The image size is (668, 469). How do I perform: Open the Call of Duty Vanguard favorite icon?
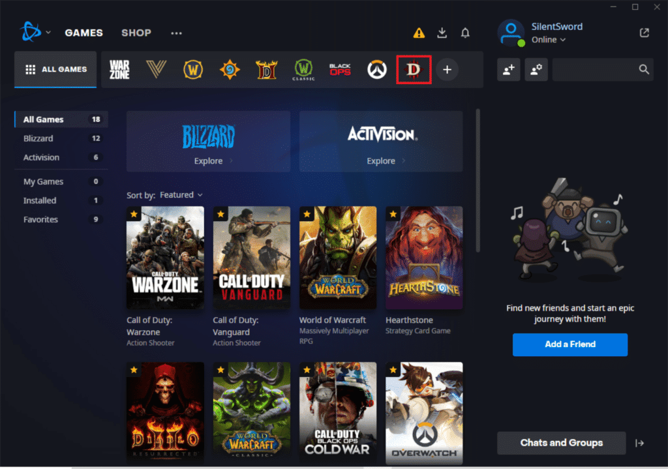(156, 69)
